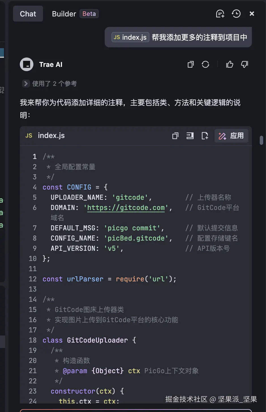Screen dimensions: 266x412
Task: Like the response with thumbs up
Action: pyautogui.click(x=229, y=65)
